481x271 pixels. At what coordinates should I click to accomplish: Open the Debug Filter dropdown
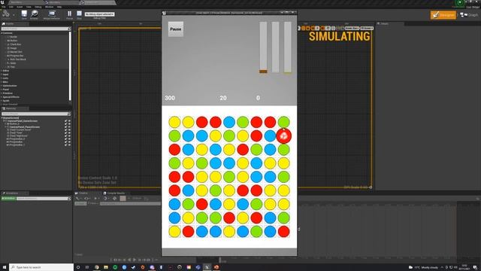coord(100,14)
